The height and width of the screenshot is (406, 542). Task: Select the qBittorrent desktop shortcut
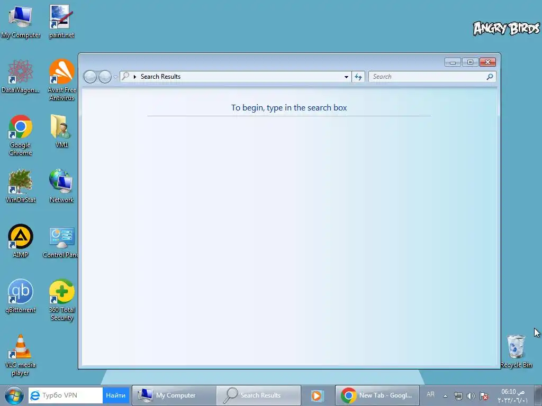tap(21, 296)
